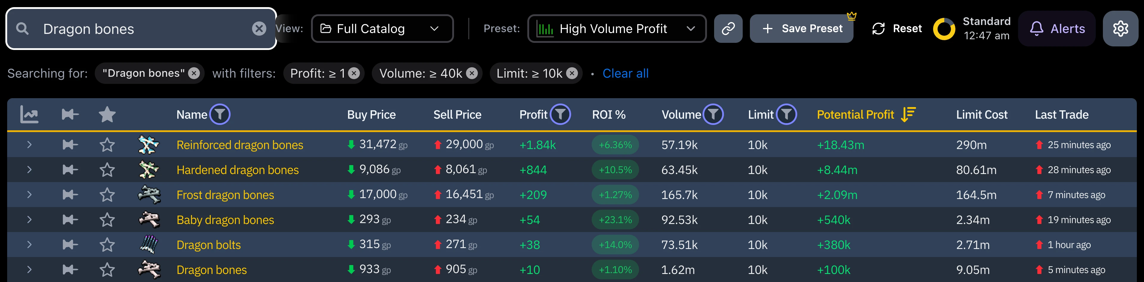Screen dimensions: 1144x282
Task: Open the Dragon bolts item link
Action: 209,245
